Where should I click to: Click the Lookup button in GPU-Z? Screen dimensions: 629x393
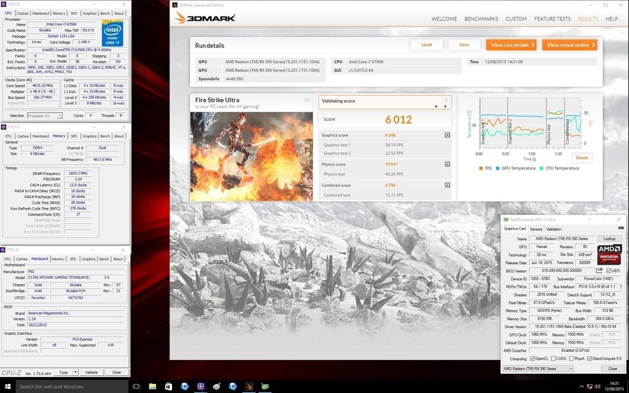(x=609, y=239)
